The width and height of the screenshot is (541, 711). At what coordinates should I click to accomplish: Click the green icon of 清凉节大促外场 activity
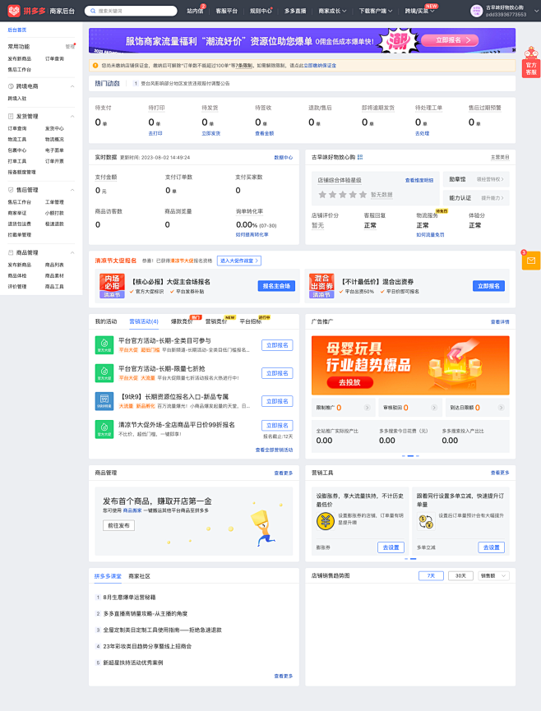pos(104,429)
